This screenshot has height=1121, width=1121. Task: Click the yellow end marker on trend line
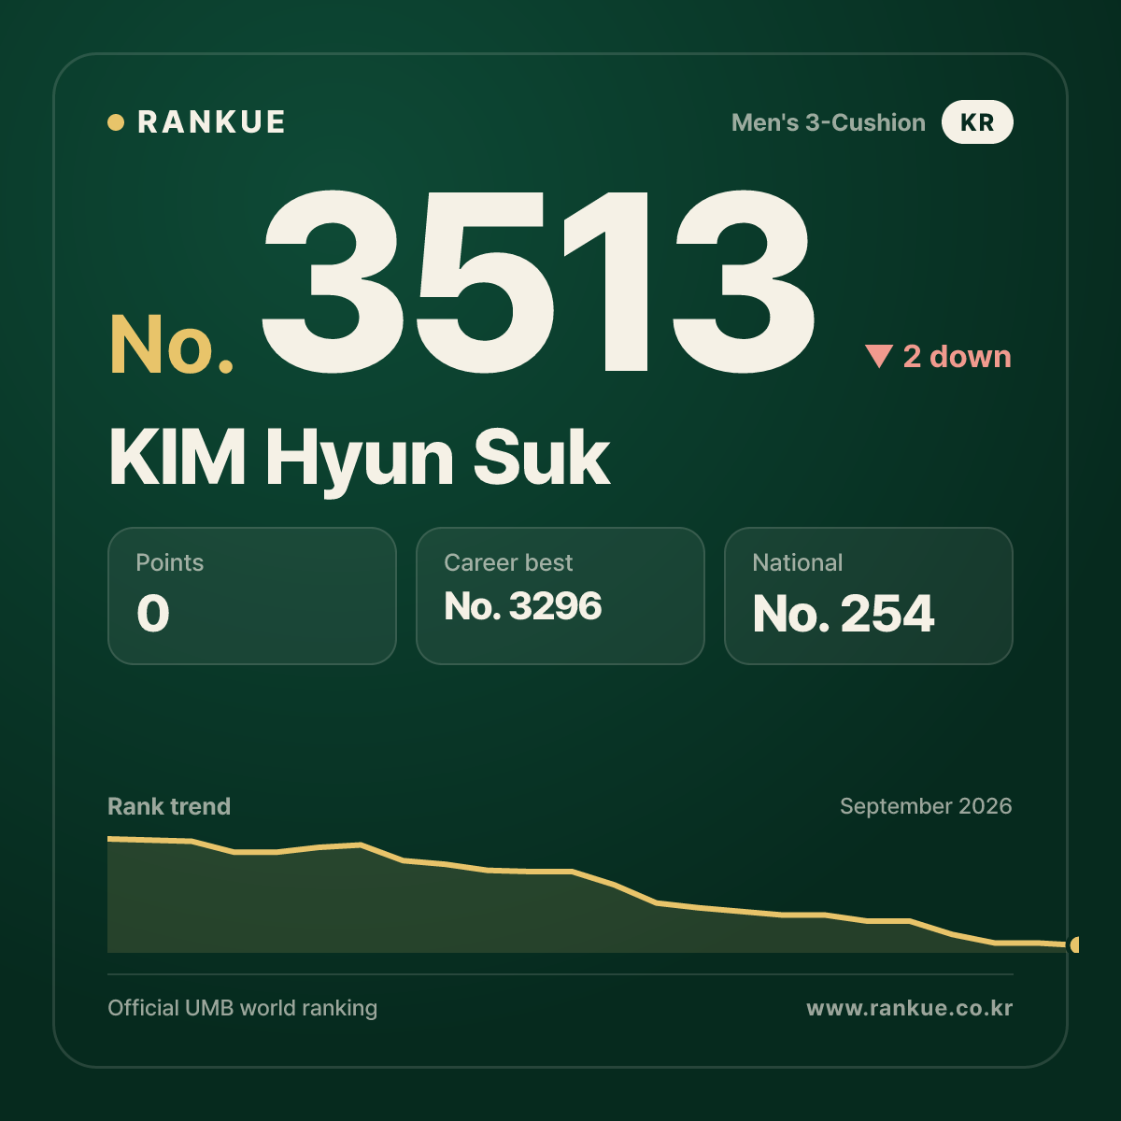(x=1074, y=944)
